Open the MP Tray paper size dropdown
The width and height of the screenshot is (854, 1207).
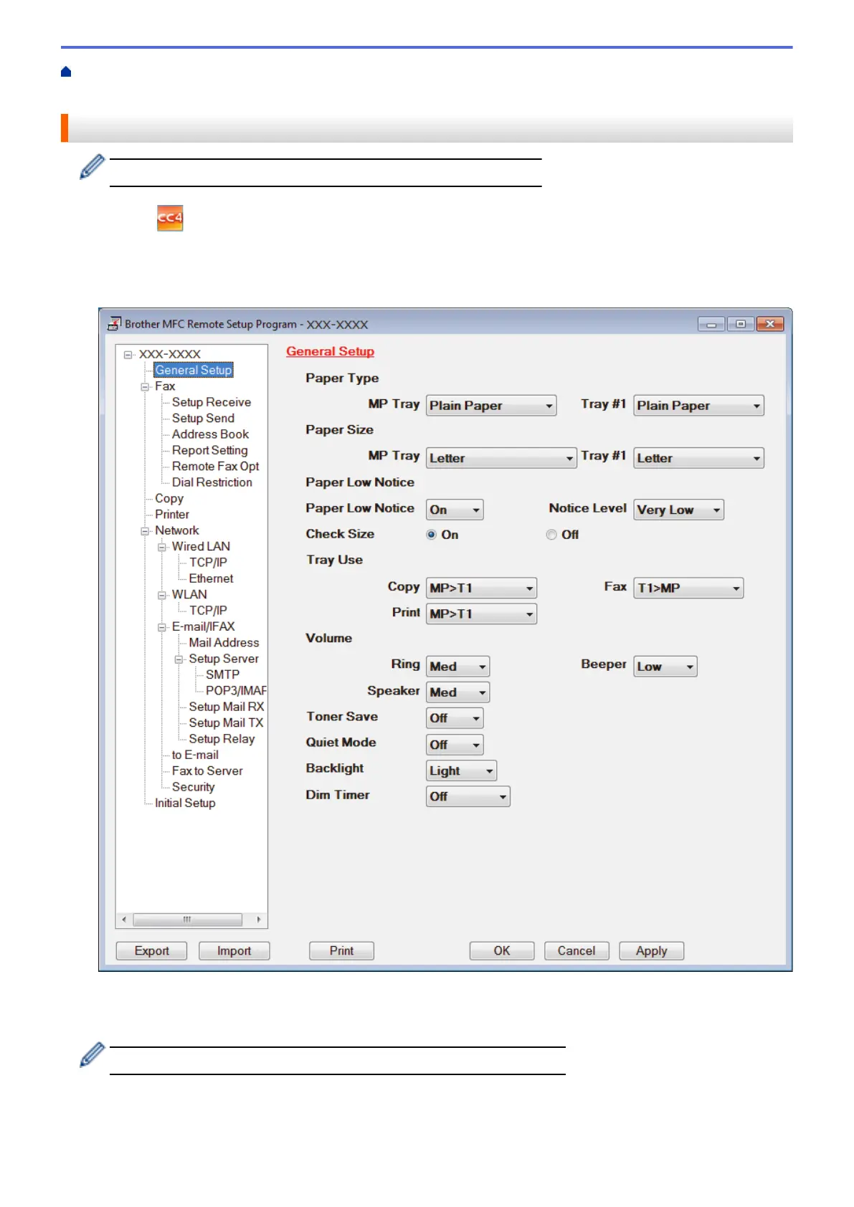[x=501, y=458]
